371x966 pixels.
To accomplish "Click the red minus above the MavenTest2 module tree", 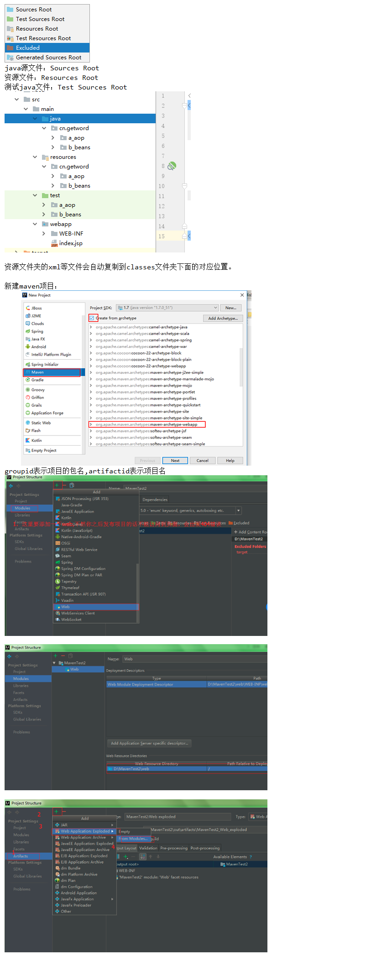I will coord(63,656).
